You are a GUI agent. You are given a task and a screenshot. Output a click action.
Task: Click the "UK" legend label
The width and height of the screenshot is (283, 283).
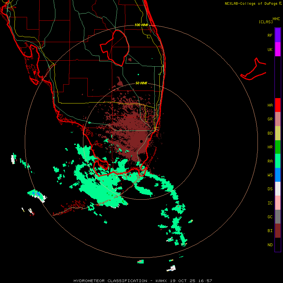tap(270, 49)
